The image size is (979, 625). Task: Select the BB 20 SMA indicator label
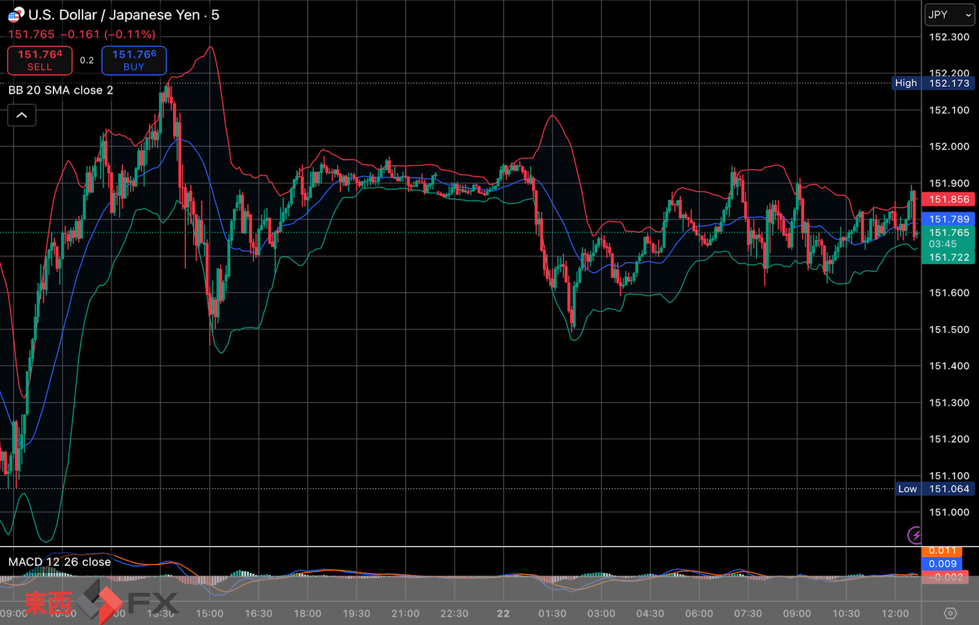(60, 90)
